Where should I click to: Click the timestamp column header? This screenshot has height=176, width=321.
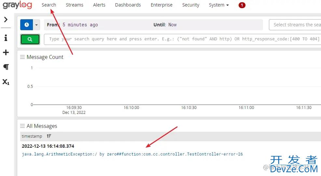[x=32, y=136]
